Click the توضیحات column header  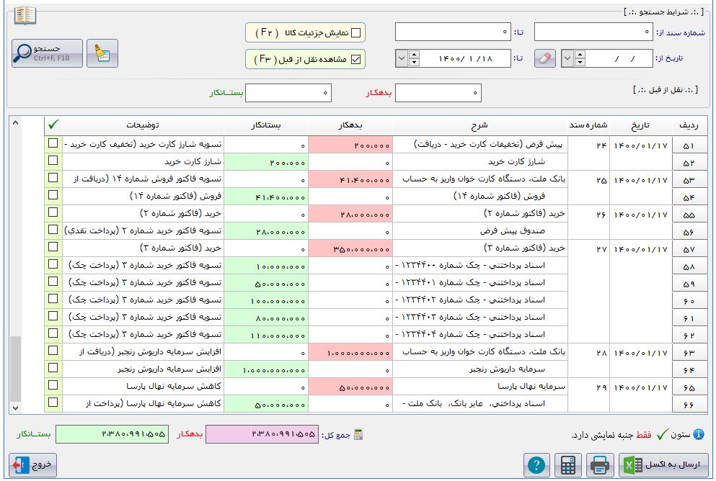coord(143,125)
